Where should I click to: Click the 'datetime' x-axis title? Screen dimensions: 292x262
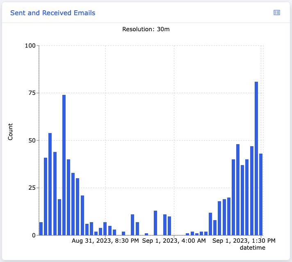pos(253,248)
